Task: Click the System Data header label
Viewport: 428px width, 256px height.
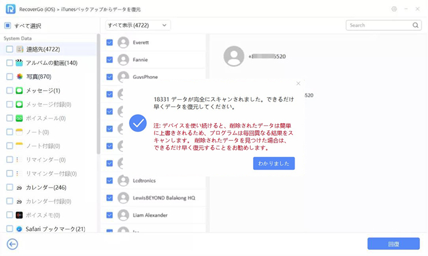Action: click(18, 38)
